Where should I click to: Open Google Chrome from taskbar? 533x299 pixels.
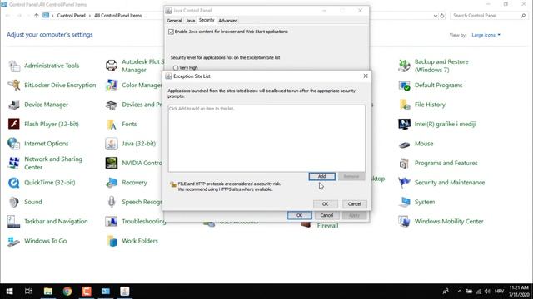tap(67, 292)
